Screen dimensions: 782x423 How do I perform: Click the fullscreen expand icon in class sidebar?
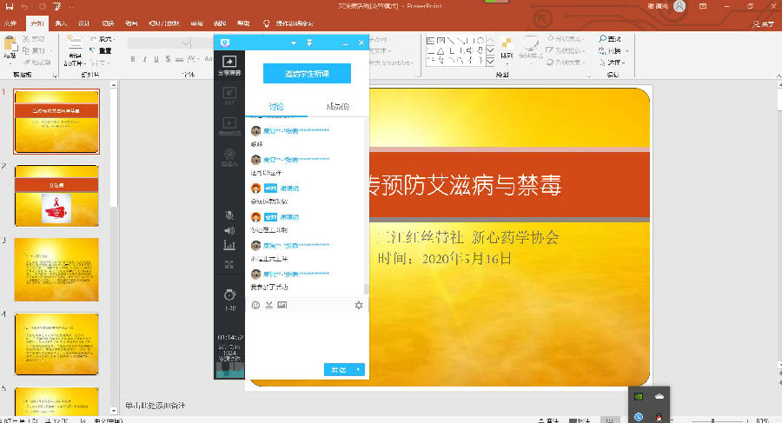[x=229, y=264]
